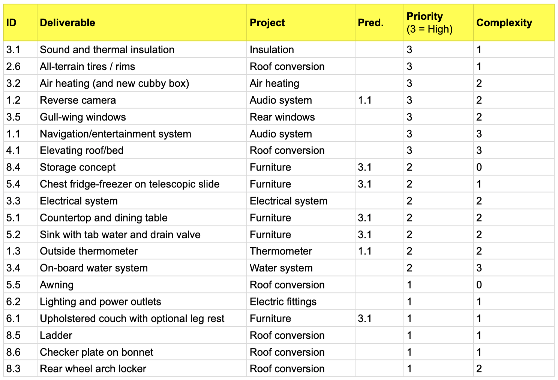Click the Reverse camera deliverable cell
This screenshot has height=380, width=558.
click(x=78, y=100)
